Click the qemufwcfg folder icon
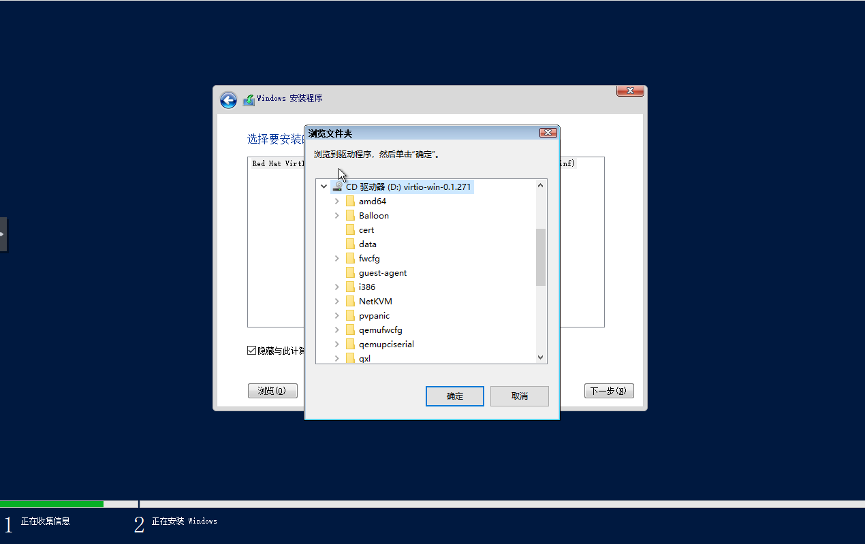Screen dimensions: 865x544 [x=350, y=330]
